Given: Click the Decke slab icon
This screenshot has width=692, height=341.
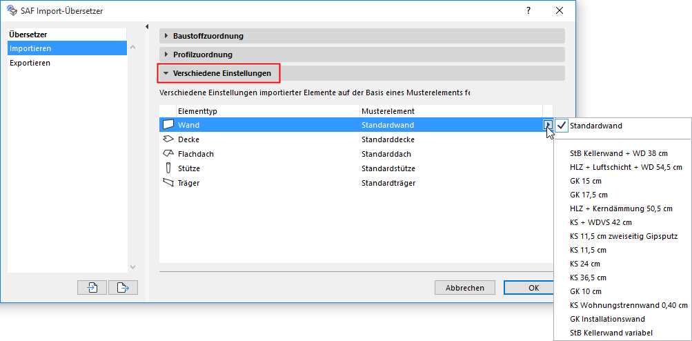Looking at the screenshot, I should coord(168,139).
